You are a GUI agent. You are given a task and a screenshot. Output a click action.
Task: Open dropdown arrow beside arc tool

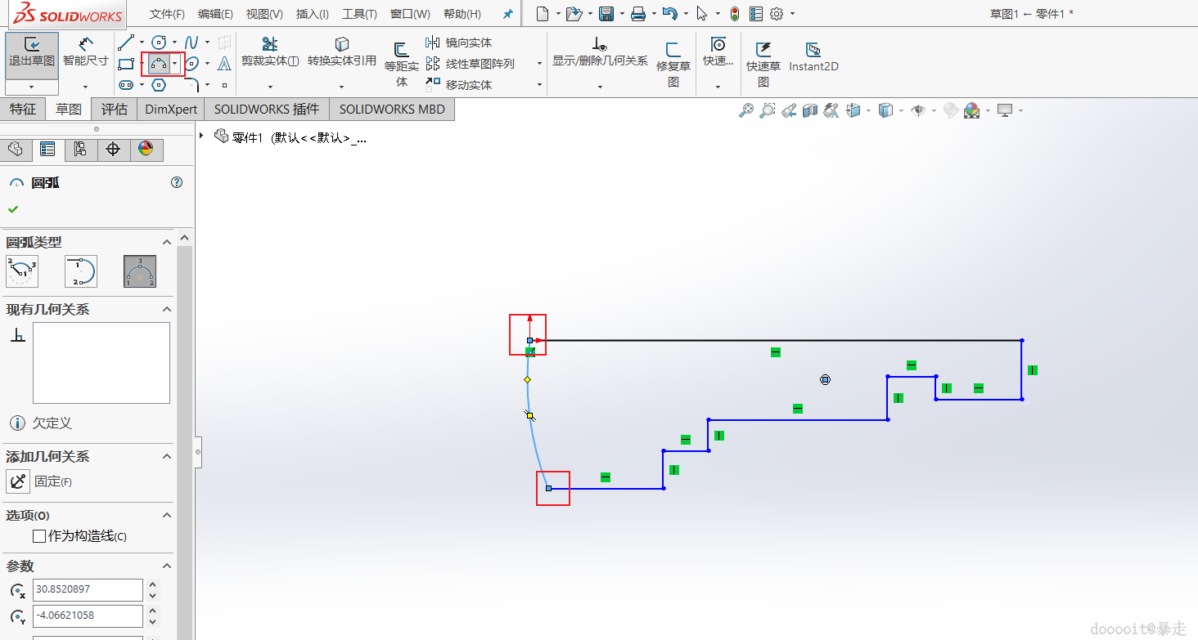pos(175,64)
